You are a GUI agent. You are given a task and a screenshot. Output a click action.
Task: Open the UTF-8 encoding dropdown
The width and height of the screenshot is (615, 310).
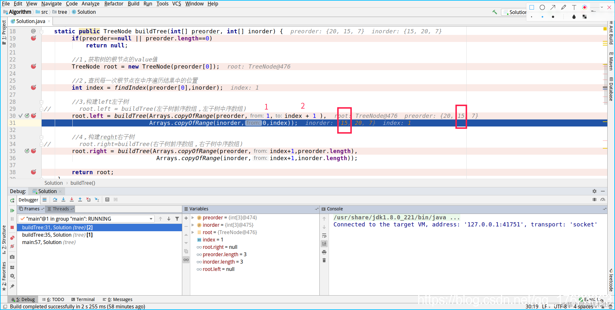(562, 306)
